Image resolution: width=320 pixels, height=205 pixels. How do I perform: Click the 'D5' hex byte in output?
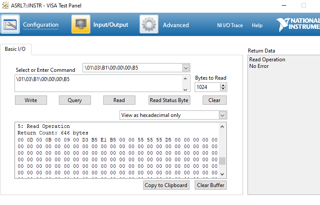(168, 140)
